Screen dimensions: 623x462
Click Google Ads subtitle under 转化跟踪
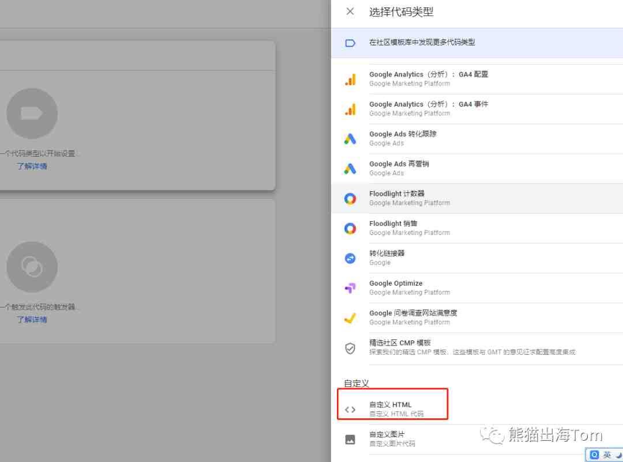click(x=386, y=143)
